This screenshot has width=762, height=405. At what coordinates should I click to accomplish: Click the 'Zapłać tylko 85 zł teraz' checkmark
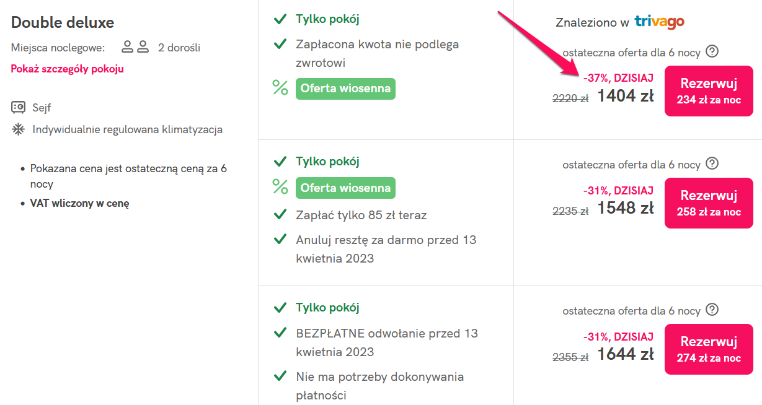(x=280, y=215)
